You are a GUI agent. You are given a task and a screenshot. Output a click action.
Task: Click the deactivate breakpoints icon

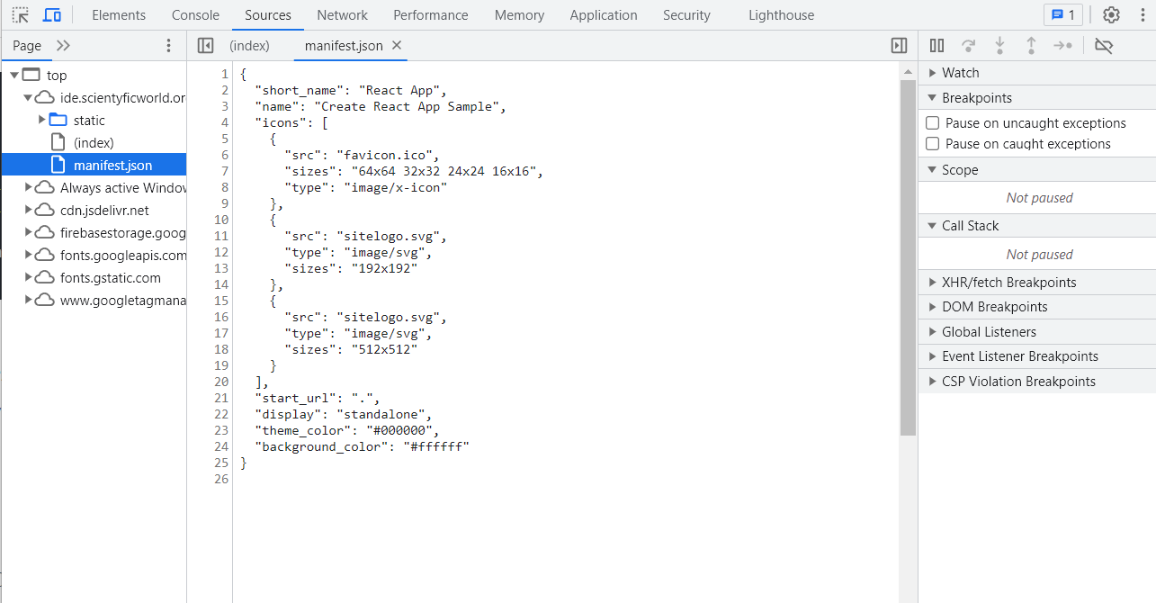(1104, 45)
